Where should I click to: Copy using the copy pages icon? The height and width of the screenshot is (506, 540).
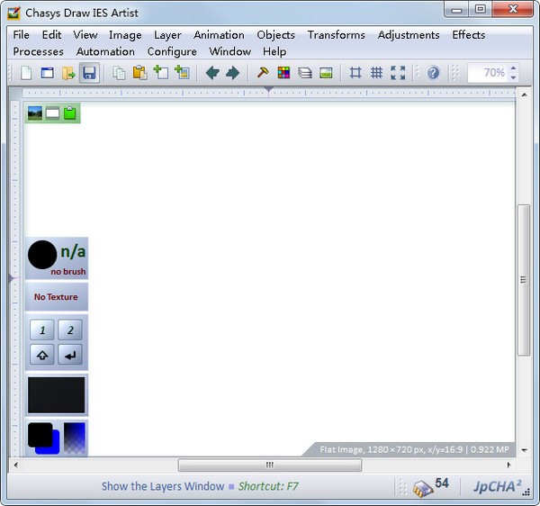[x=119, y=73]
